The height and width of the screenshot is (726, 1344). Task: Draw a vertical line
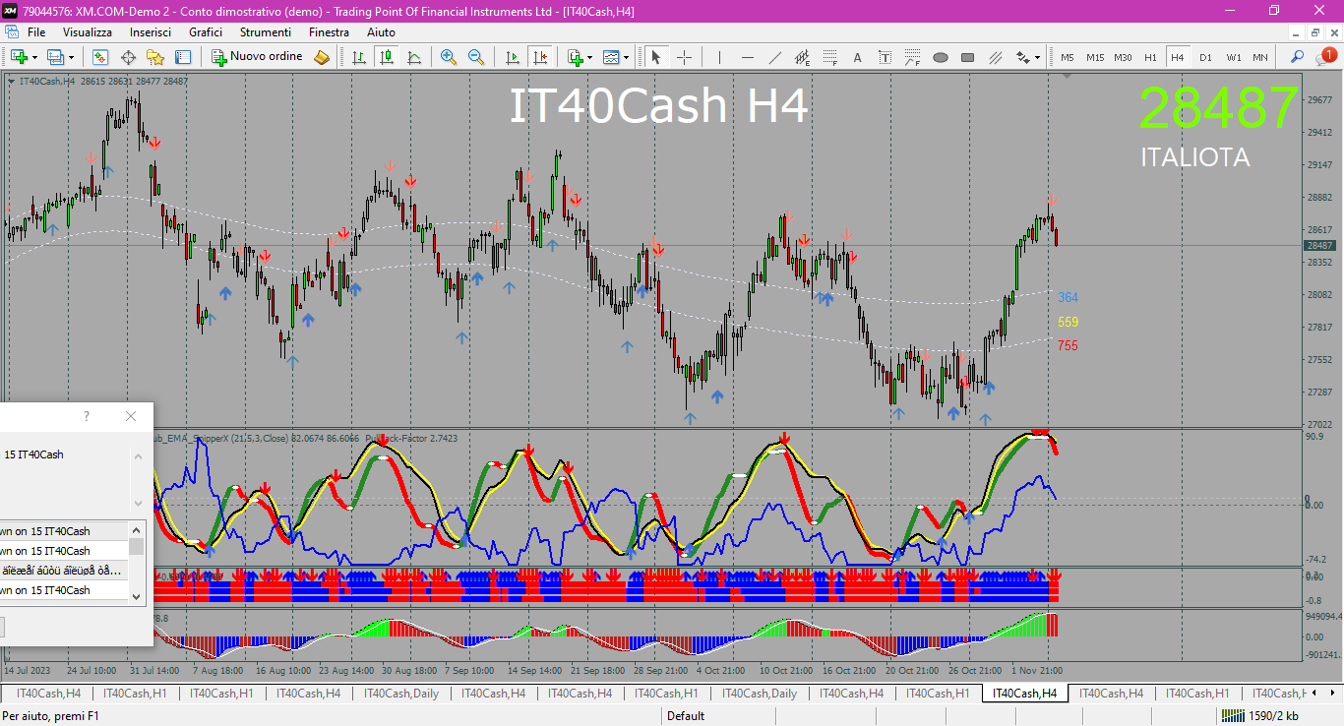pos(719,57)
